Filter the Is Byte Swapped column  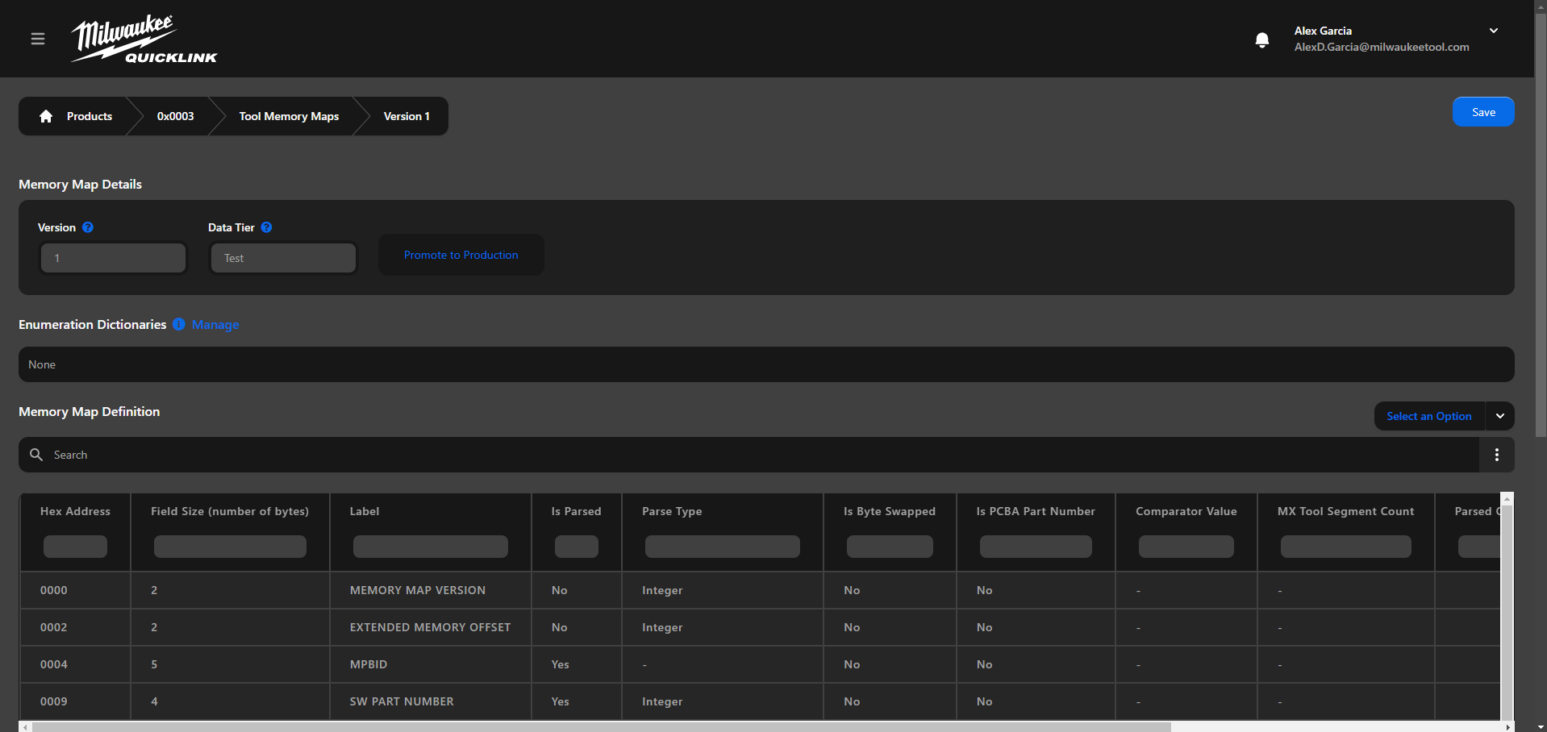pos(890,547)
